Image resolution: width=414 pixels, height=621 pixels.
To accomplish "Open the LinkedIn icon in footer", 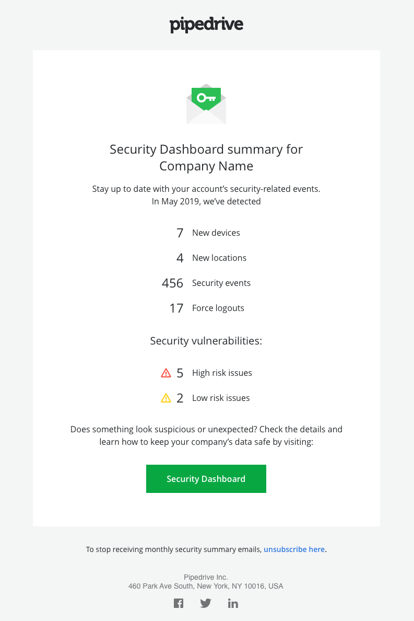I will [x=233, y=603].
